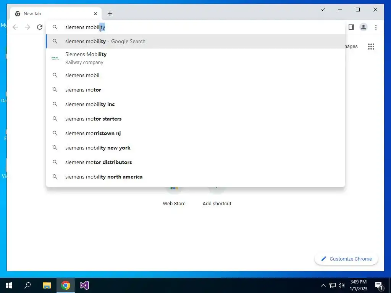Choose 'siemens motor starters' suggestion
The height and width of the screenshot is (293, 391).
[195, 119]
